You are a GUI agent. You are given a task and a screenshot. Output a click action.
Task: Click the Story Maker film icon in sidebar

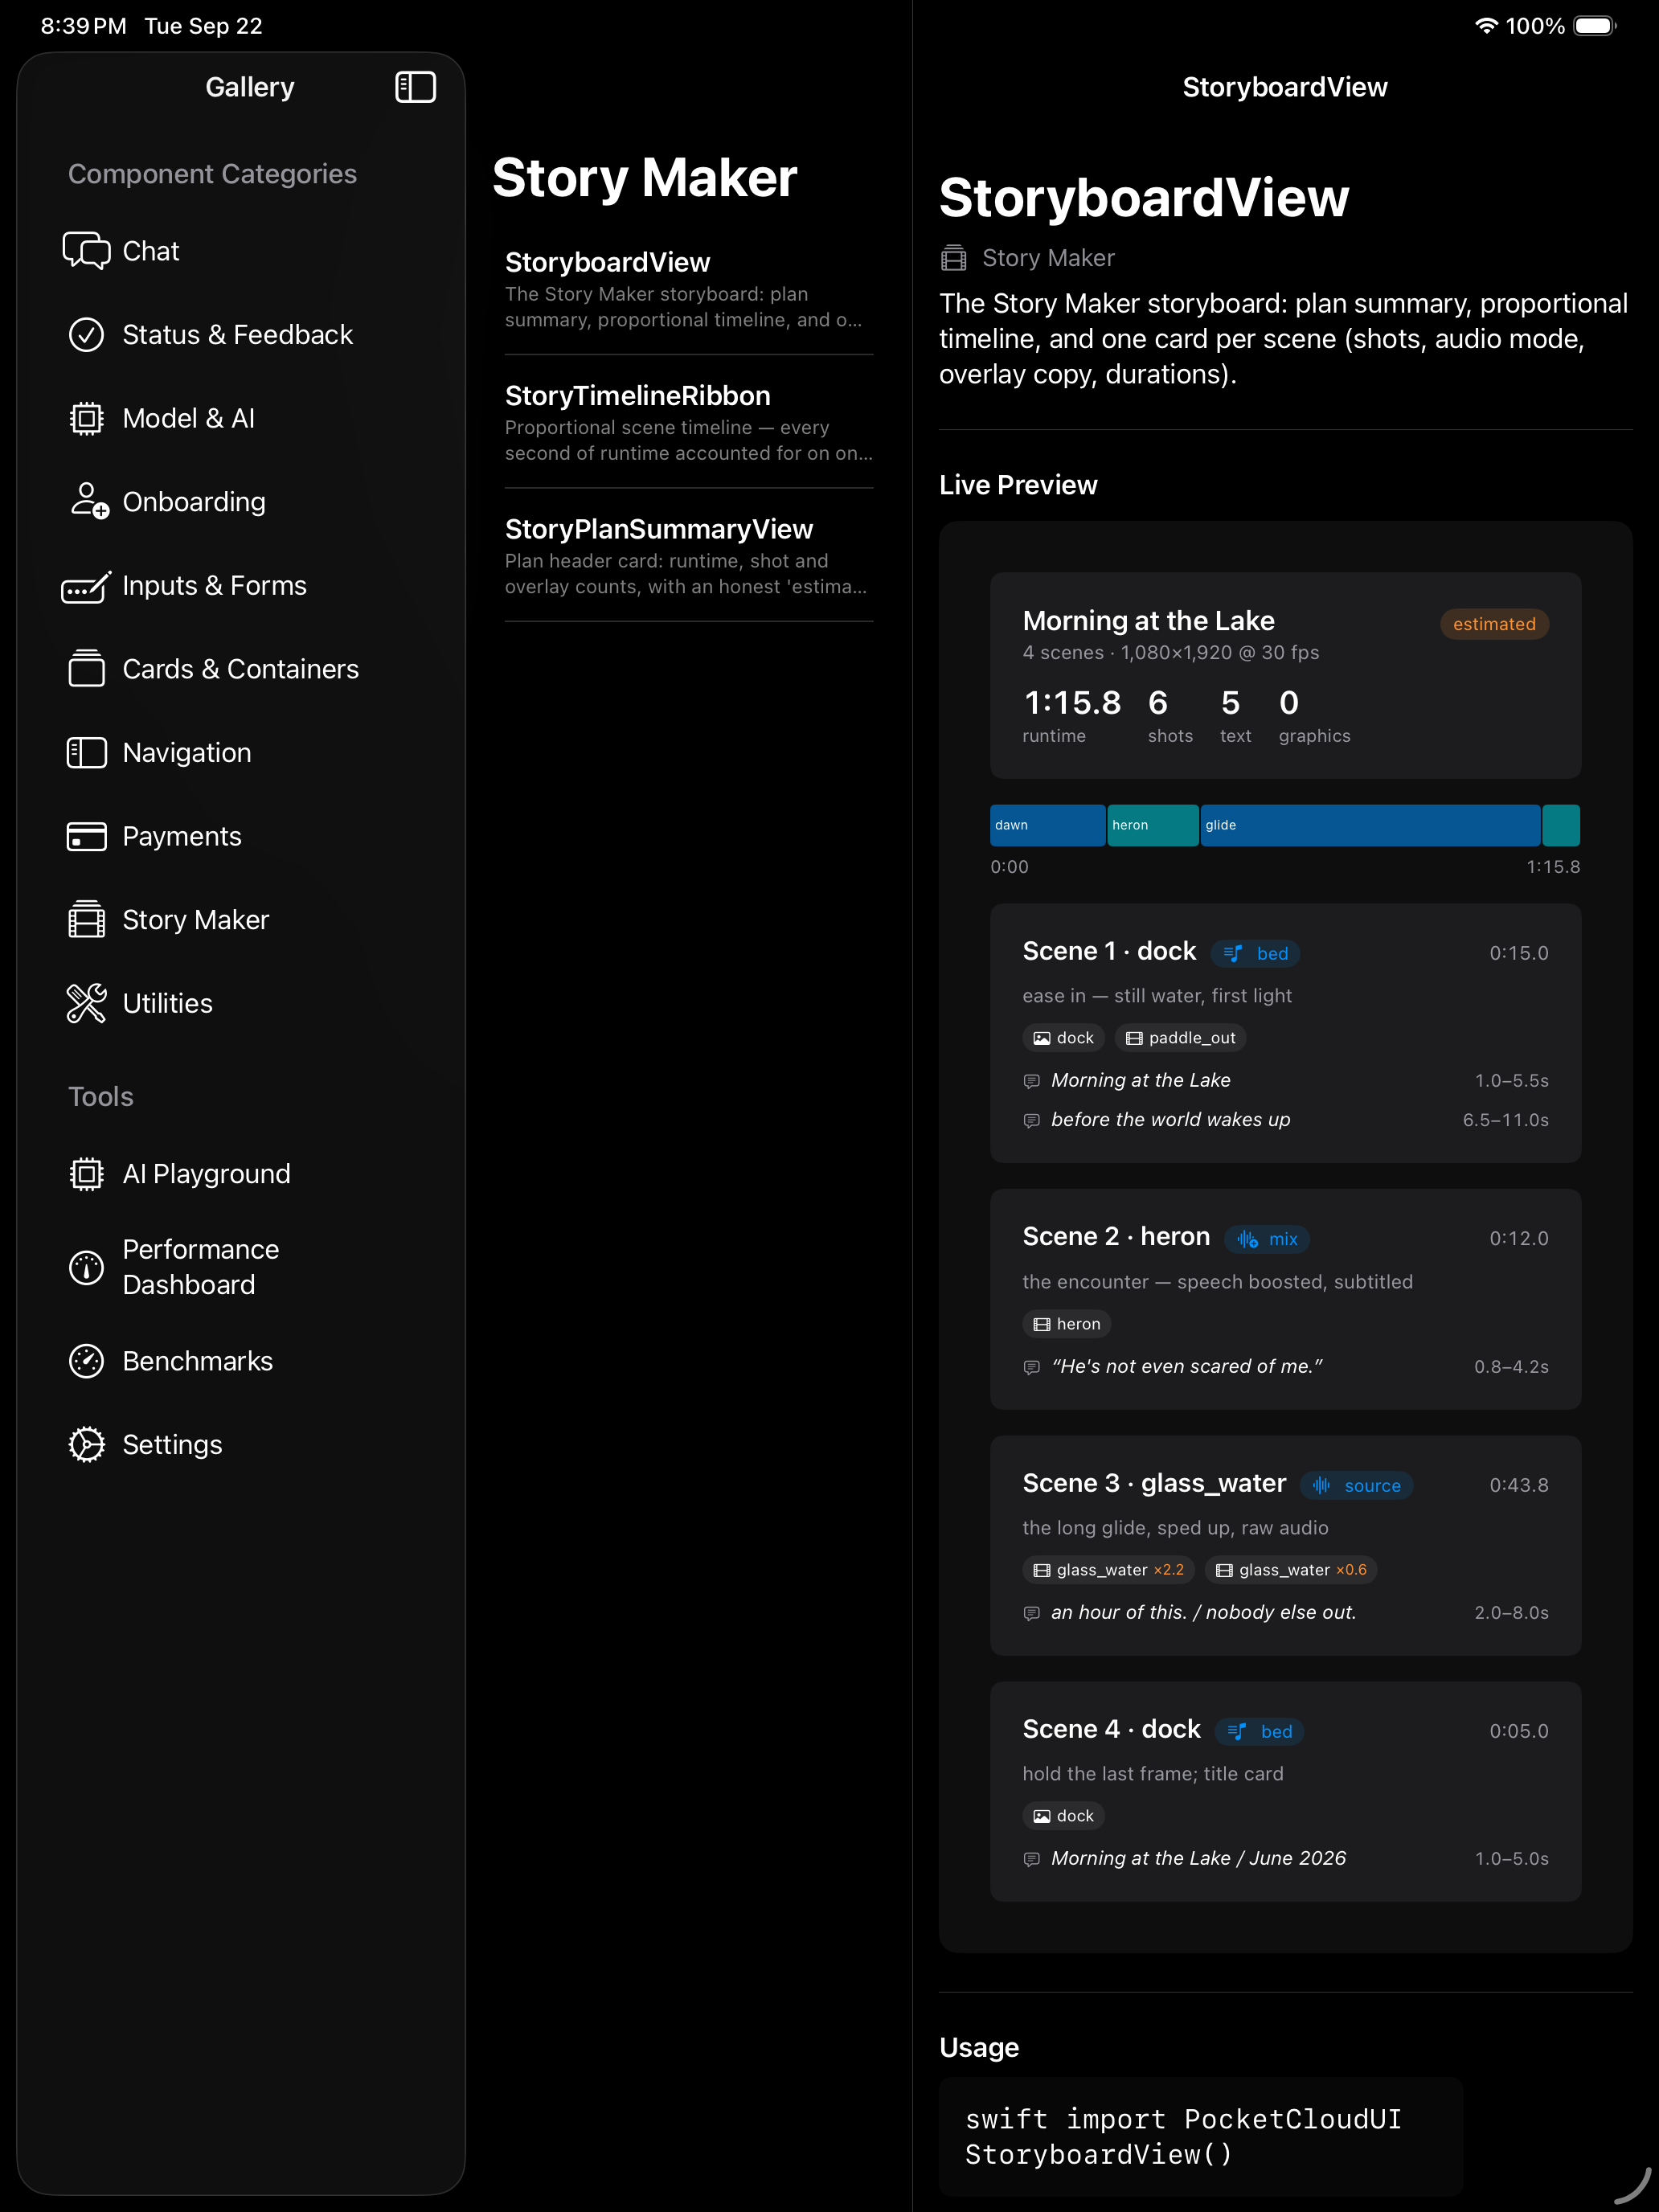pyautogui.click(x=86, y=920)
